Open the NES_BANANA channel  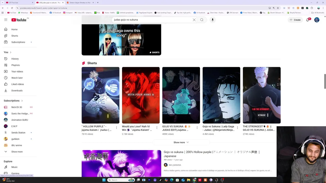pos(175,165)
